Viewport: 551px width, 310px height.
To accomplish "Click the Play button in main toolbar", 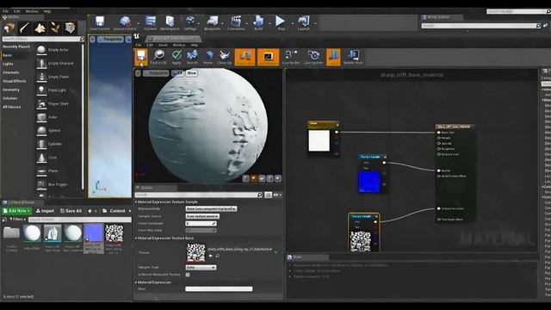I will pos(281,23).
